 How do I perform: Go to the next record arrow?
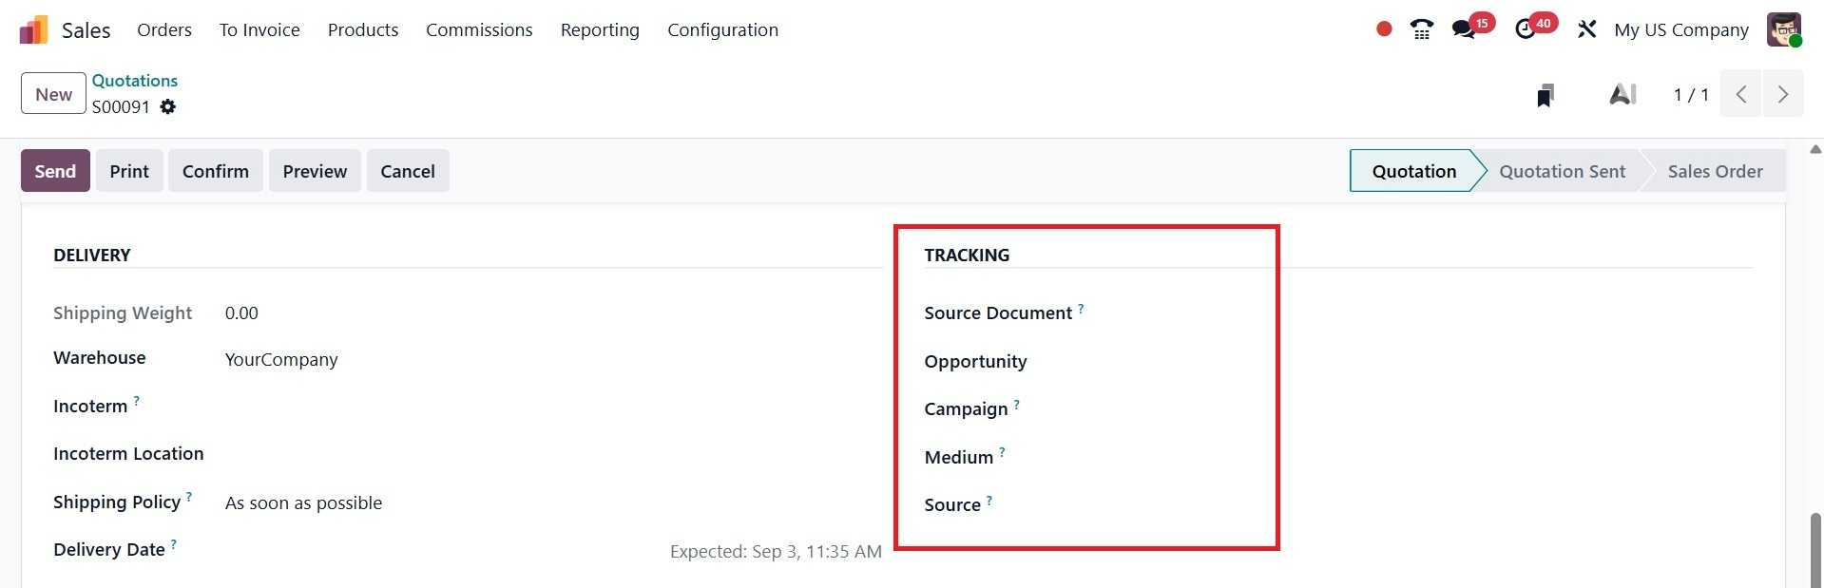pyautogui.click(x=1783, y=95)
